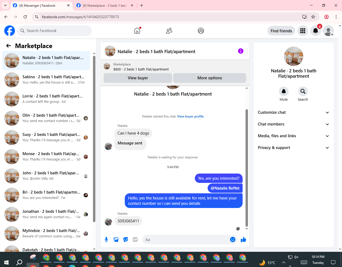The width and height of the screenshot is (342, 267).
Task: Send a voice clip microphone icon
Action: (x=106, y=239)
